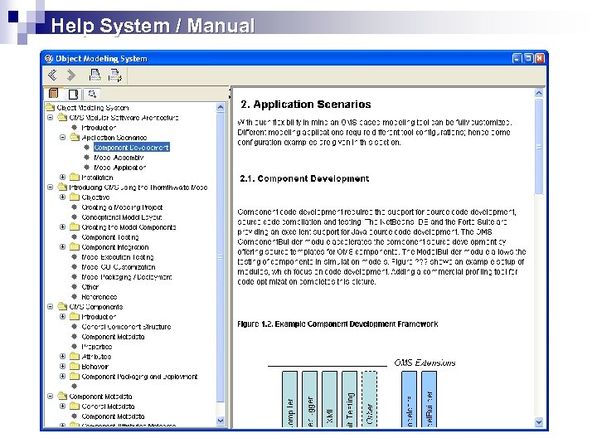Switch to the Index tab

point(73,94)
